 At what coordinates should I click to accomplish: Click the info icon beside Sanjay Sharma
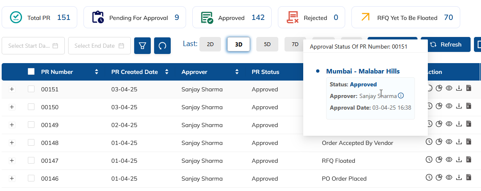(x=401, y=96)
